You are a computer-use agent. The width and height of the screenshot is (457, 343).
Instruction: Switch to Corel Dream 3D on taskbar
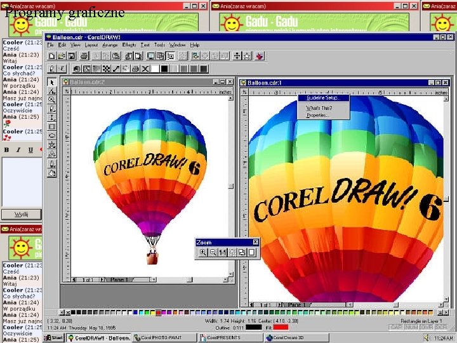pos(296,338)
